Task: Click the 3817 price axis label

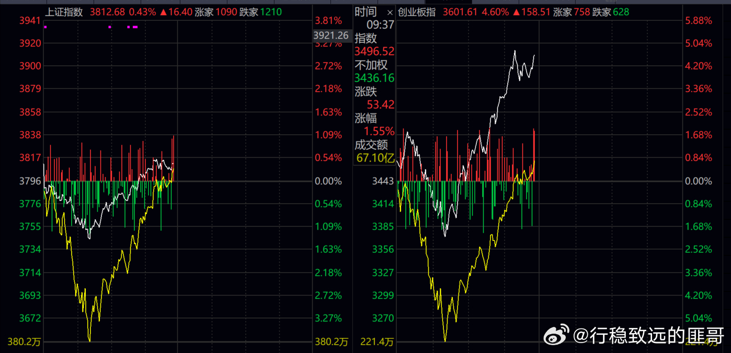Action: (30, 158)
